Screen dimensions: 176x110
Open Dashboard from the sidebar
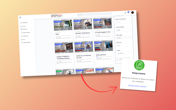[24, 23]
